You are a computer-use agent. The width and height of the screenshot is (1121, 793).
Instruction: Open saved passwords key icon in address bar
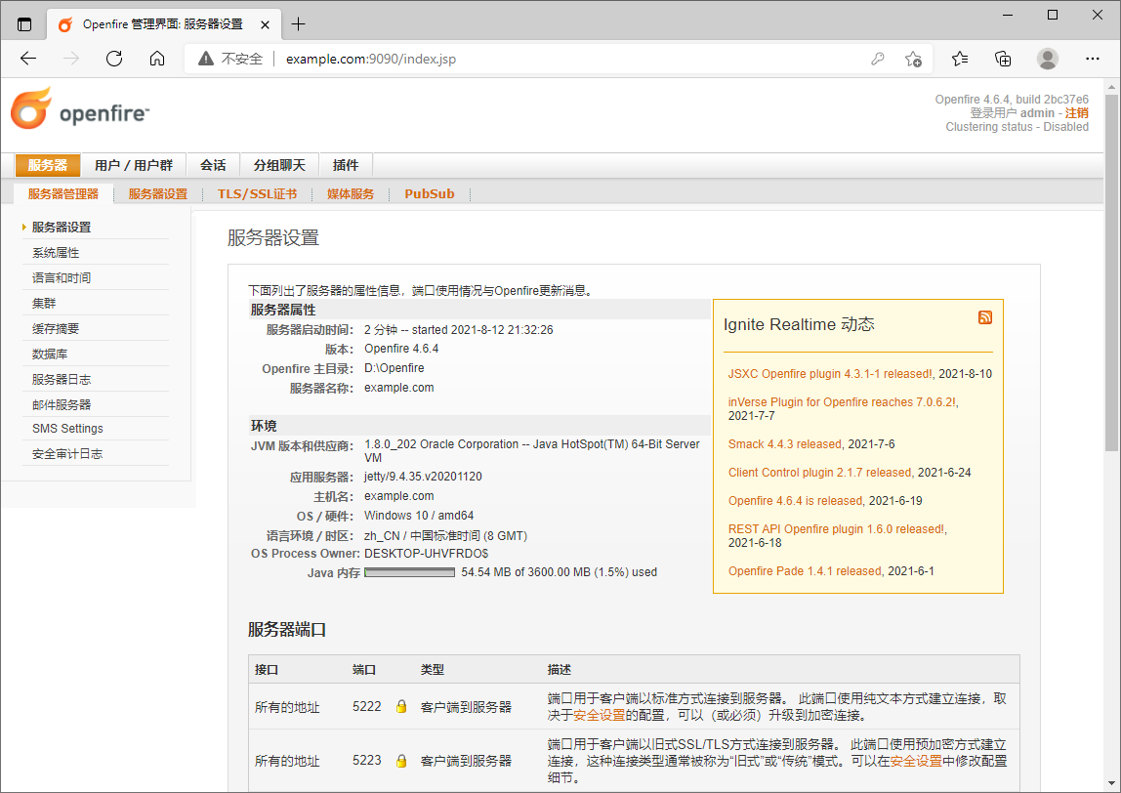(x=877, y=59)
